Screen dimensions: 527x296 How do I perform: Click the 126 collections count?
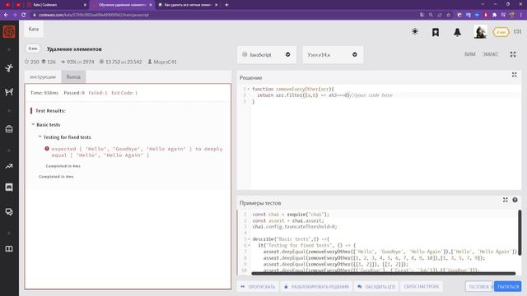pos(49,62)
